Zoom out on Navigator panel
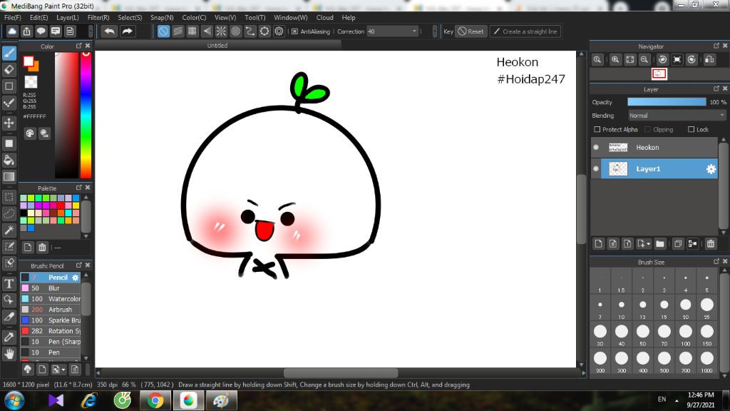The image size is (730, 411). tap(644, 60)
